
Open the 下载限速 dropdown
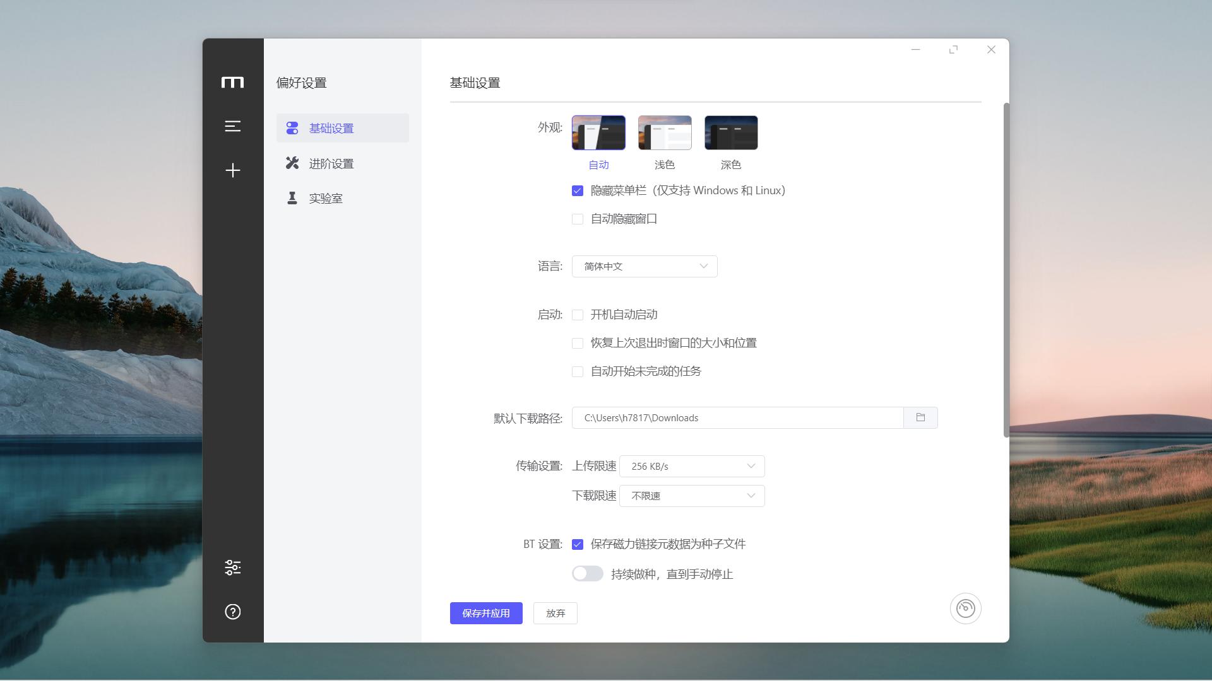coord(692,496)
